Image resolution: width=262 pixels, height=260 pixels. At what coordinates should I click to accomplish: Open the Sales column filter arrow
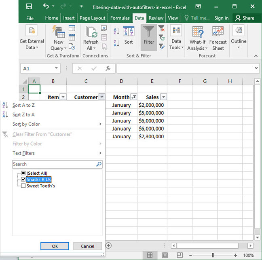pos(164,97)
